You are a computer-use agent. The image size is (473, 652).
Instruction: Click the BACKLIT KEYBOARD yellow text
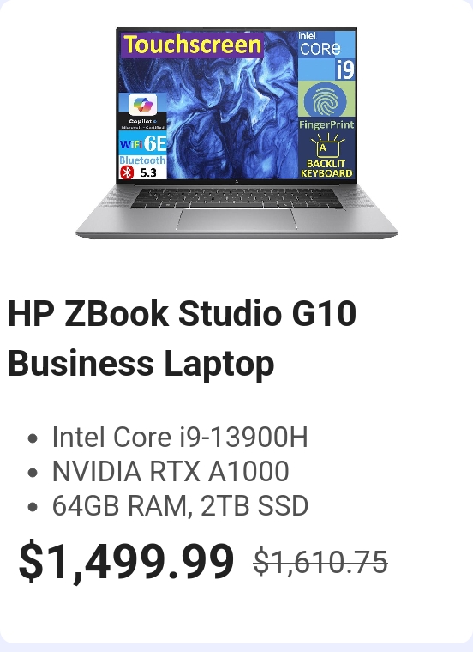point(326,168)
